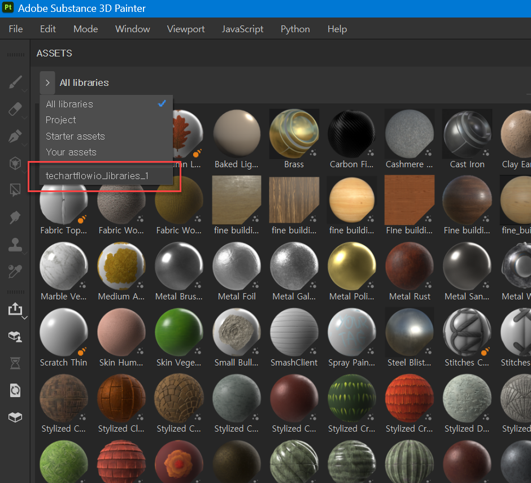Screen dimensions: 531x483
Task: Select the Medium A... material thumbnail
Action: 121,266
